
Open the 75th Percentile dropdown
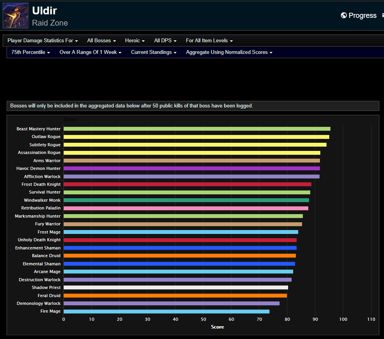(30, 52)
